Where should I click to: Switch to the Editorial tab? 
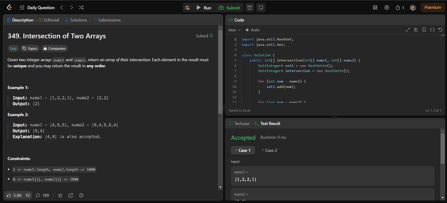coord(49,20)
